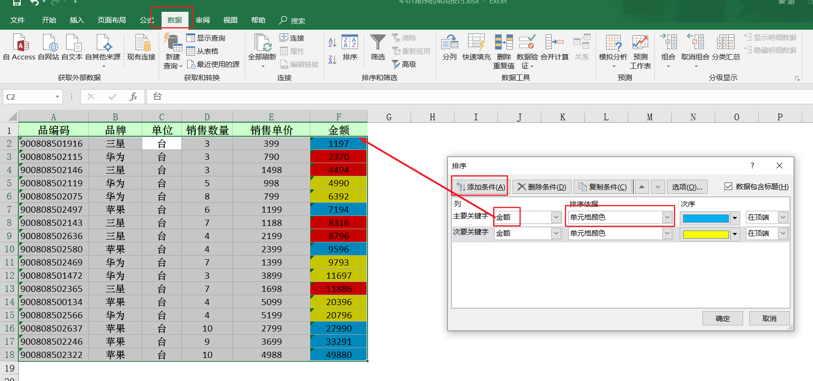Image resolution: width=813 pixels, height=381 pixels.
Task: Click the help question mark in the sort dialog
Action: point(753,166)
